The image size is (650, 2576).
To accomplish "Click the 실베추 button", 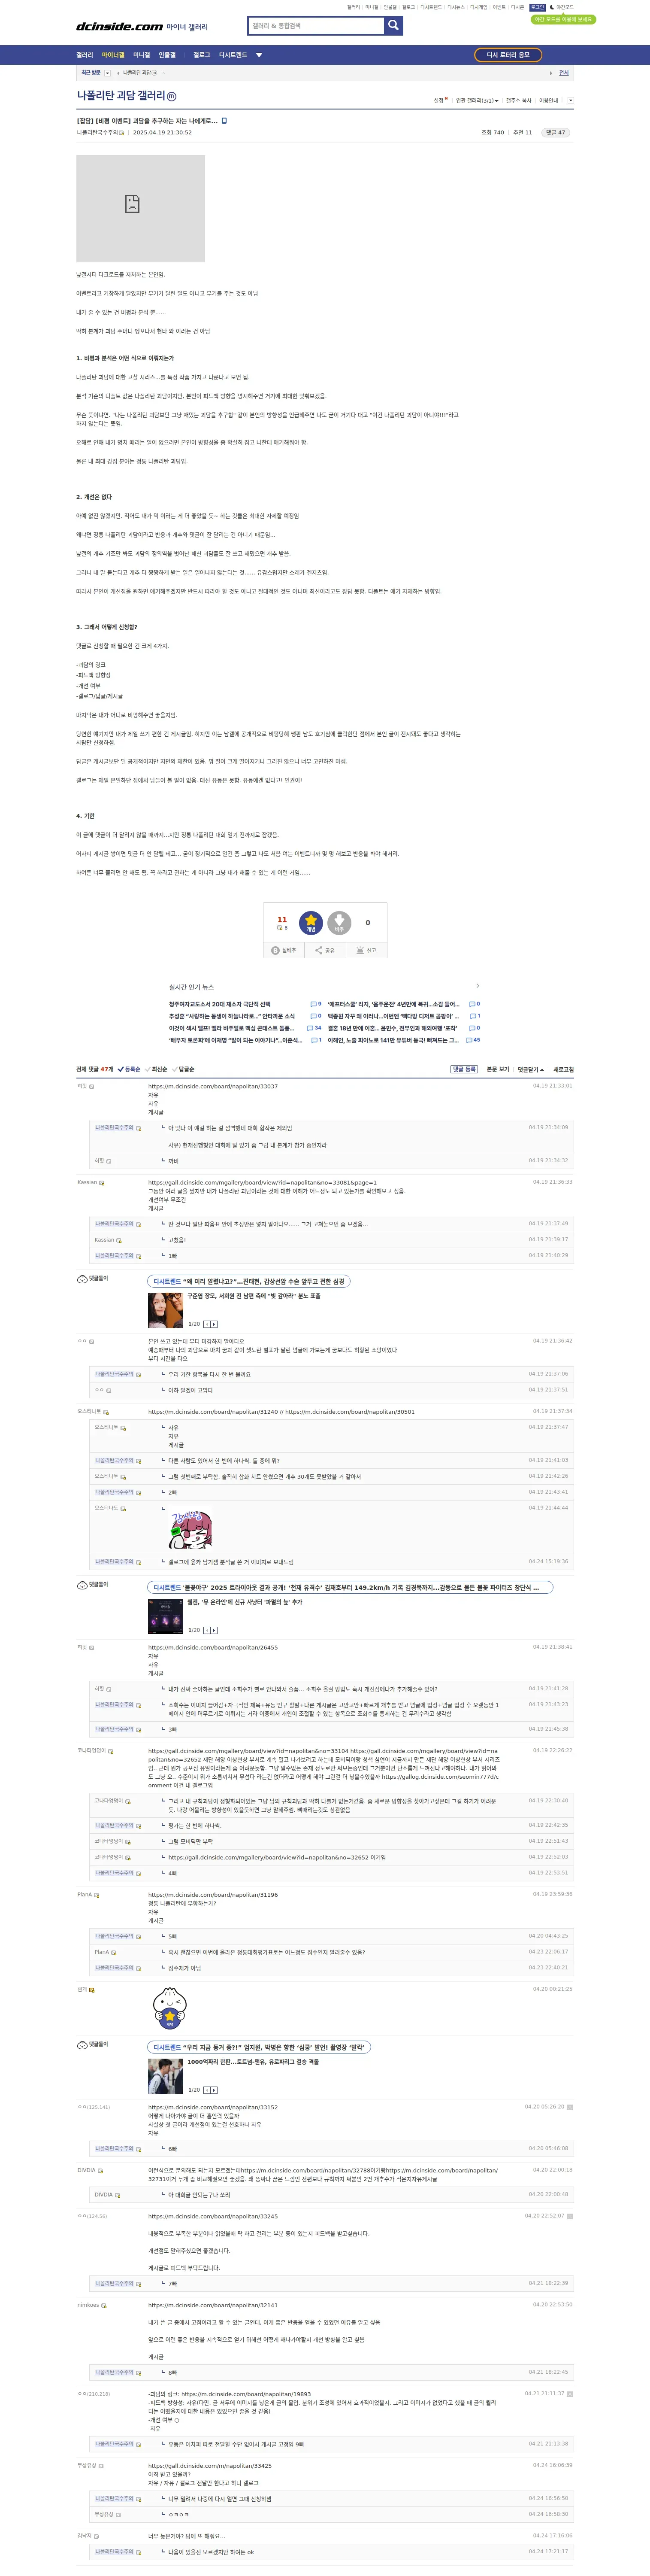I will [284, 950].
